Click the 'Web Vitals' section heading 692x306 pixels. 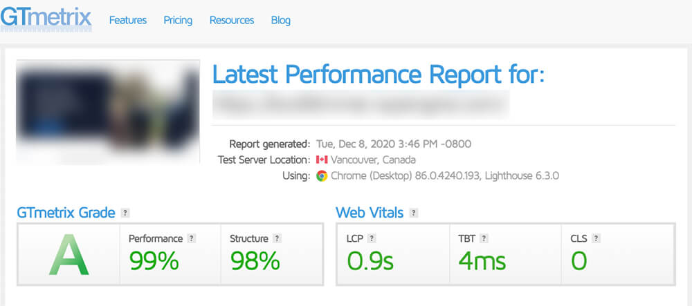pyautogui.click(x=370, y=213)
